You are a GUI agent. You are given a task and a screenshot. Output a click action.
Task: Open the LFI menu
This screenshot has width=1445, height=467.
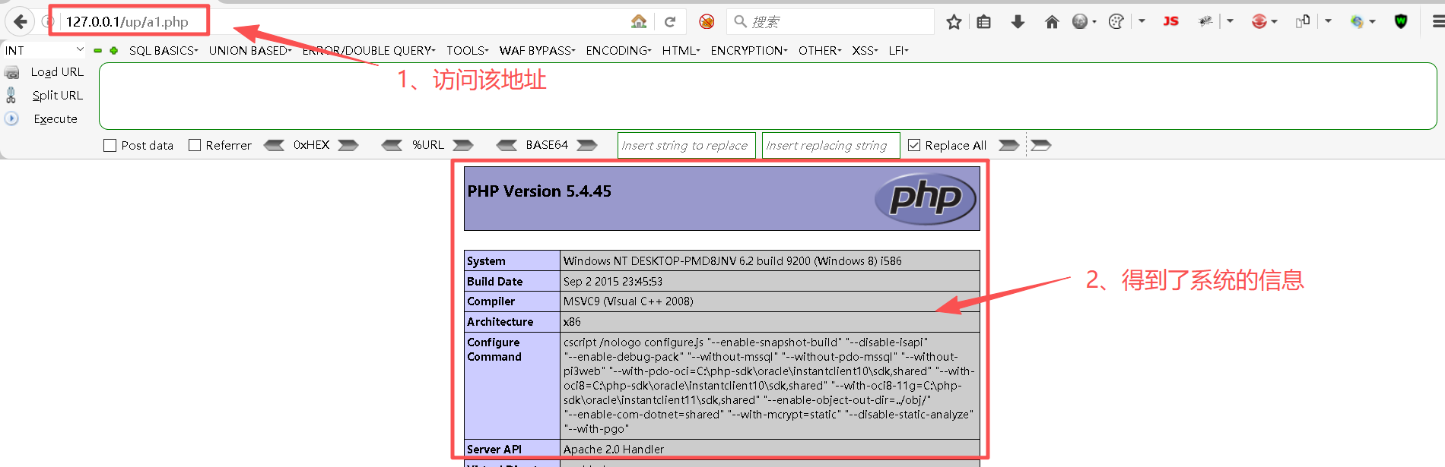coord(898,50)
